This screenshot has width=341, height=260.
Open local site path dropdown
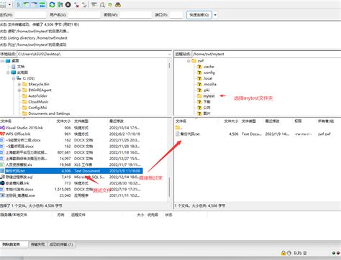tap(170, 55)
